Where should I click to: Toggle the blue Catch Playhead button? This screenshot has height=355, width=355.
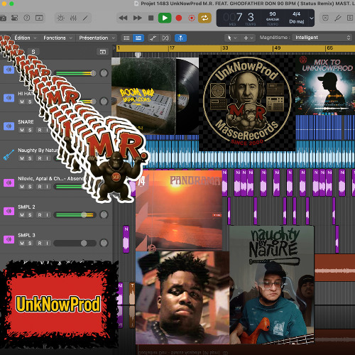click(x=180, y=38)
